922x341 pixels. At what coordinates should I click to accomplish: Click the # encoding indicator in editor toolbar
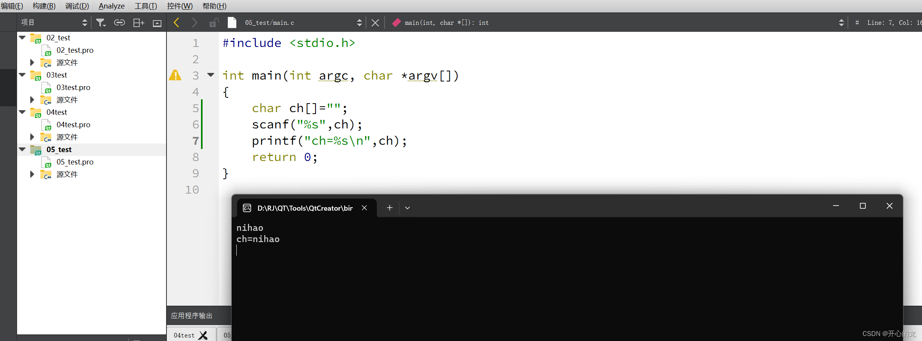857,23
